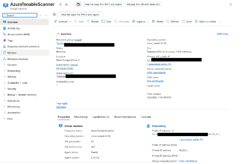Open the AV Azure RLabs subscription
The width and height of the screenshot is (242, 164).
(x=65, y=68)
